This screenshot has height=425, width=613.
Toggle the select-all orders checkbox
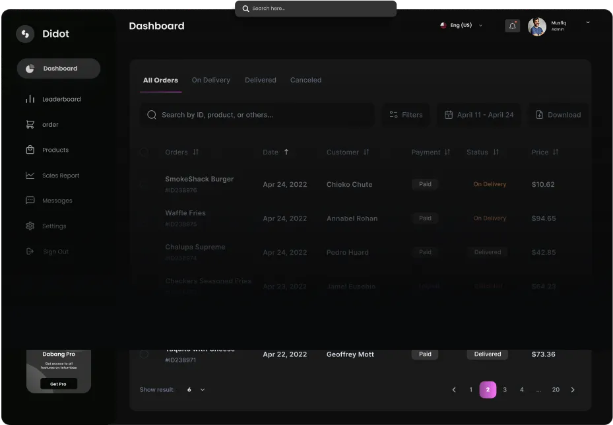click(x=144, y=152)
